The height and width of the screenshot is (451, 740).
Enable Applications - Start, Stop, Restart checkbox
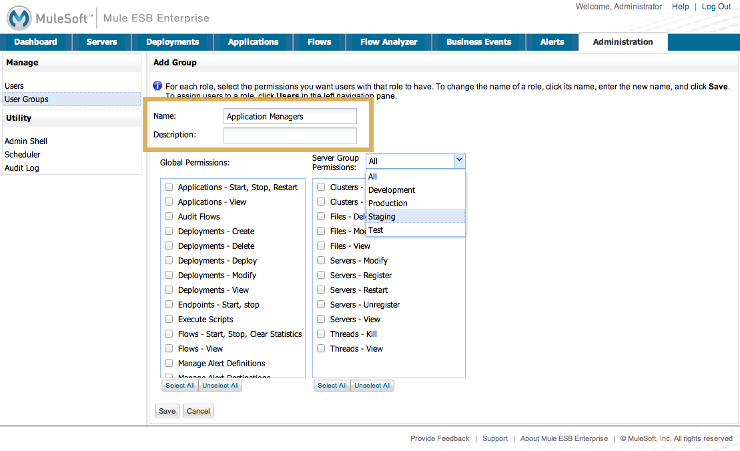click(169, 187)
